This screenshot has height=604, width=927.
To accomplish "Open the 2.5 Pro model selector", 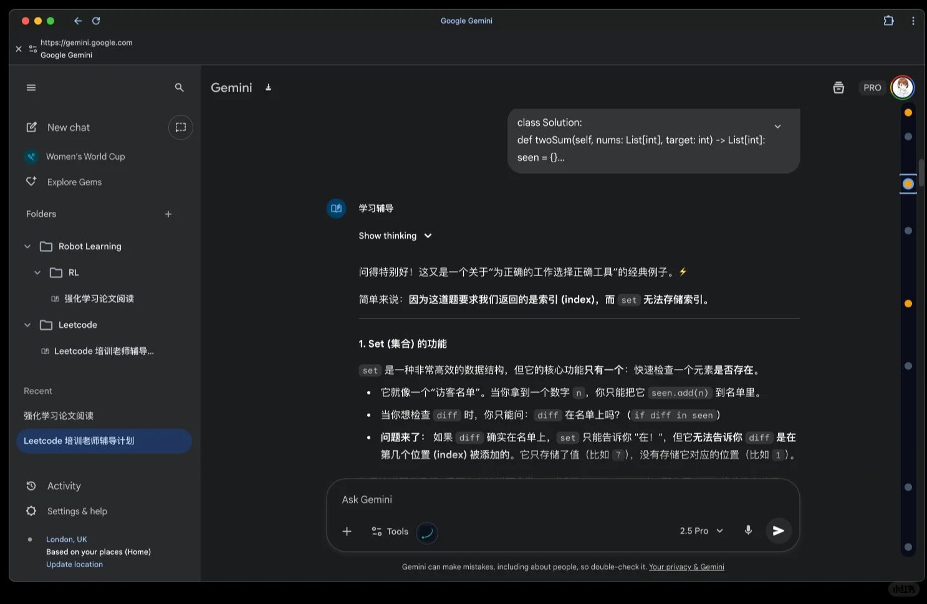I will coord(699,530).
